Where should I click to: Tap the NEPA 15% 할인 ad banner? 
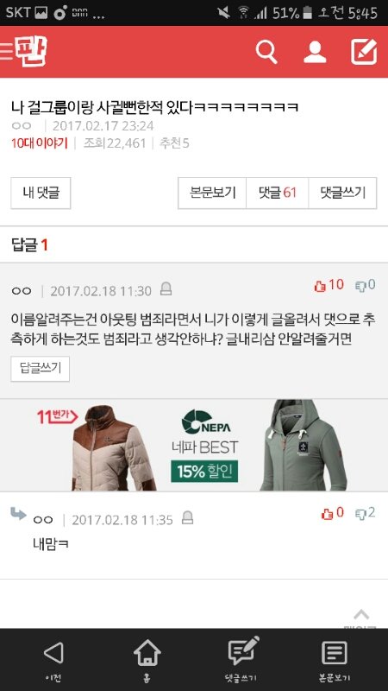coord(194,445)
